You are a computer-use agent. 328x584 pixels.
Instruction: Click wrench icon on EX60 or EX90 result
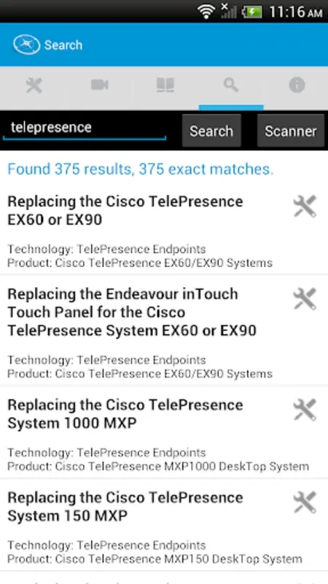click(305, 206)
